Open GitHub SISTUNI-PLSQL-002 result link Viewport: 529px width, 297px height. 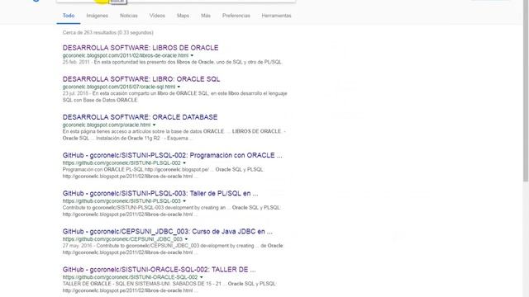(x=173, y=155)
